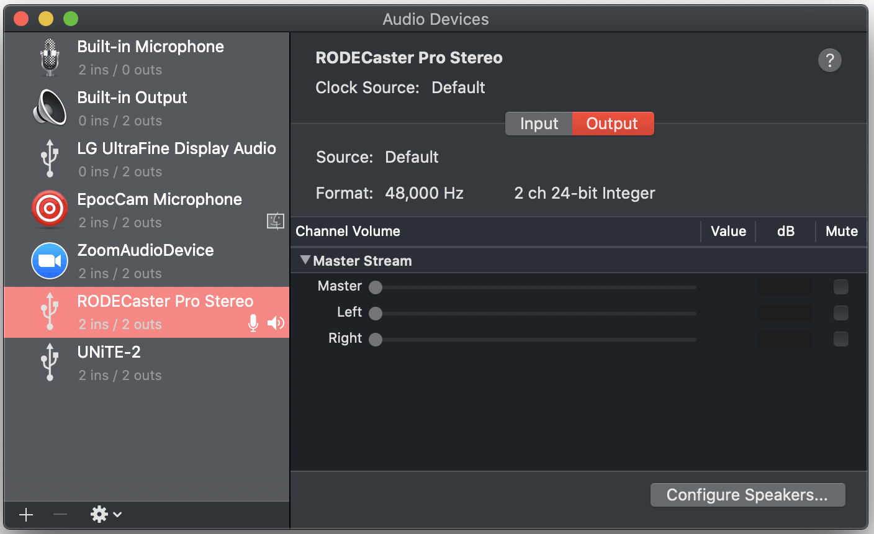Click the Master volume slider knob
The width and height of the screenshot is (874, 534).
click(x=376, y=287)
